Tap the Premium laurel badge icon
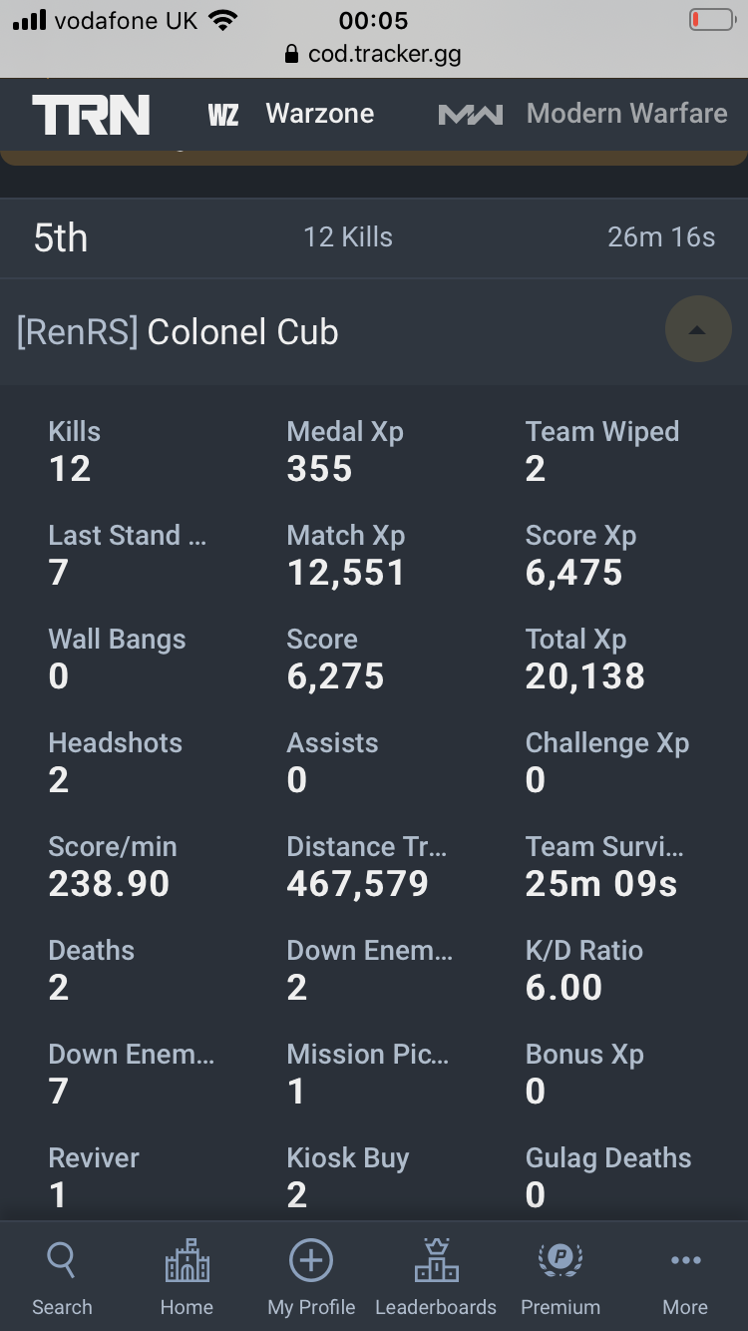 click(x=561, y=1260)
